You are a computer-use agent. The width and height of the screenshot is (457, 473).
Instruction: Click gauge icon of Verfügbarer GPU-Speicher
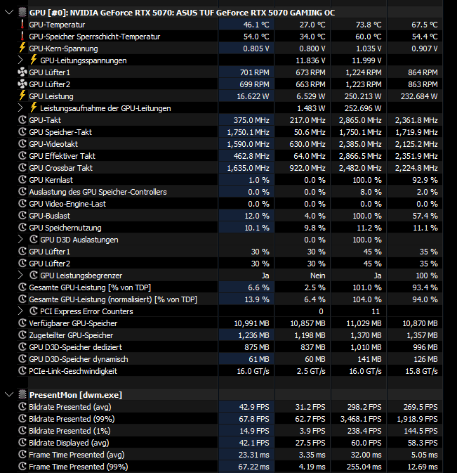22,323
